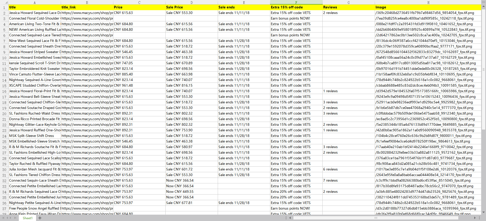The image size is (486, 221).
Task: Select cell 'Sale CNY 670.89'
Action: [x=192, y=63]
